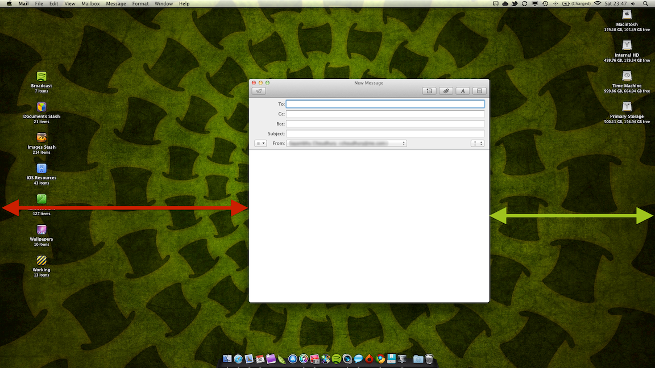The image size is (655, 368).
Task: Open Spotify from the Dock
Action: [336, 359]
